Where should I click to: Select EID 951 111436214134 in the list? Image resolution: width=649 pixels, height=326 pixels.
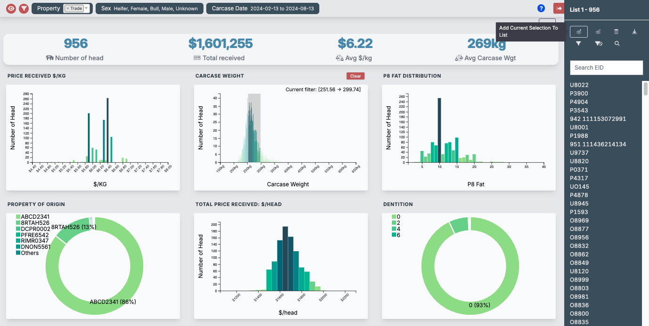[x=598, y=144]
